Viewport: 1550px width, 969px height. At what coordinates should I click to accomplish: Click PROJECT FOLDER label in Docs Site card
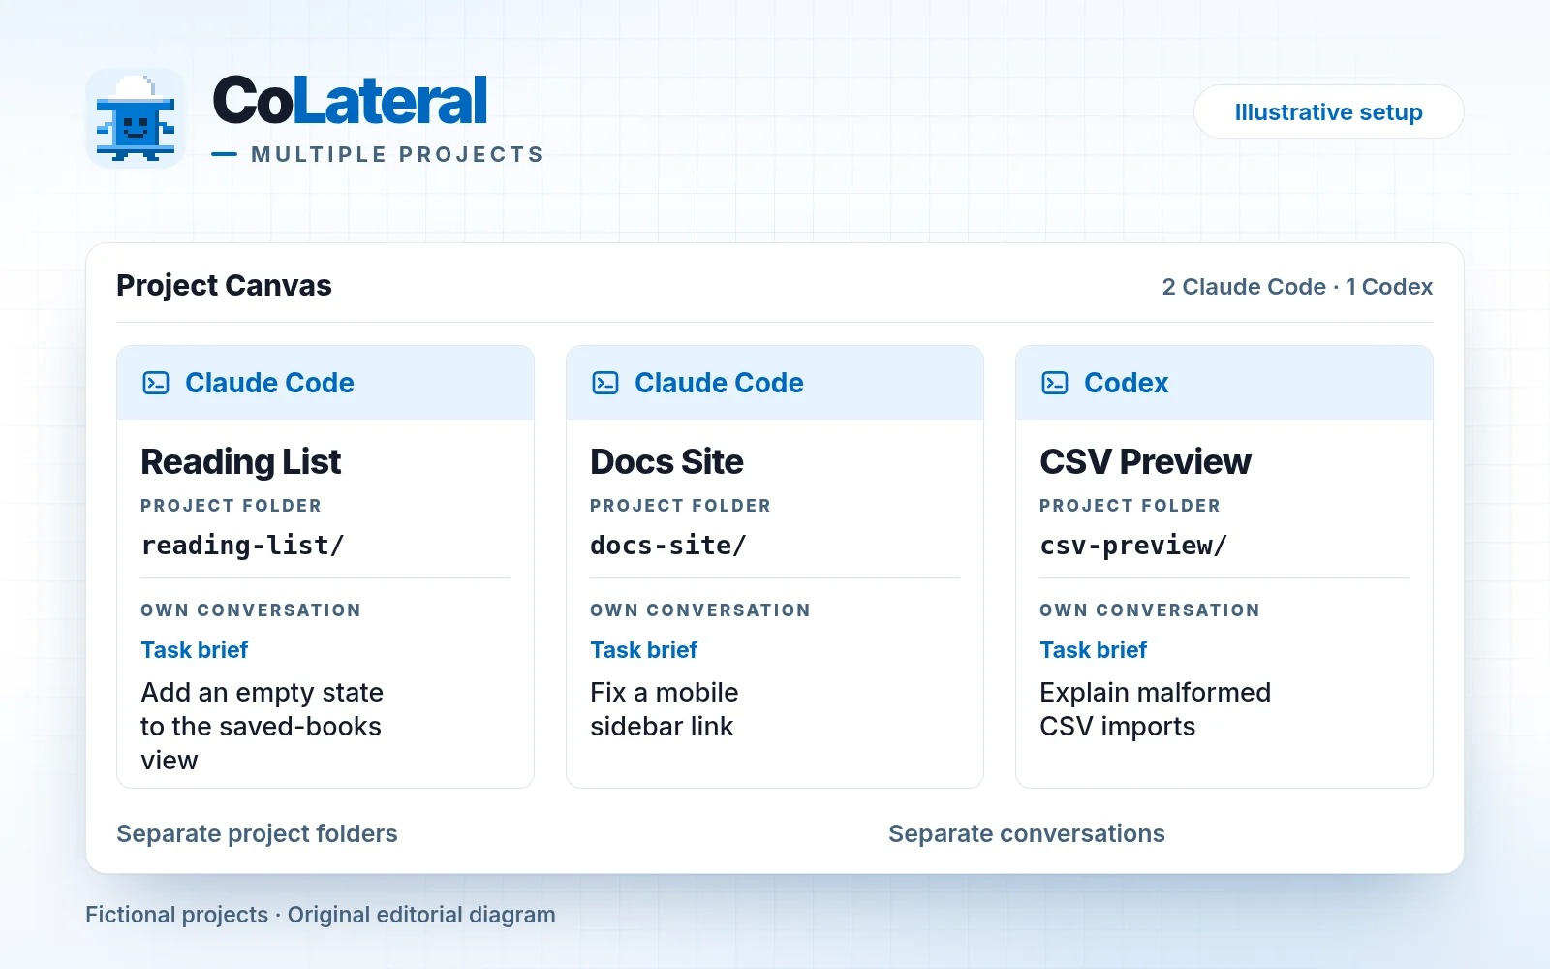(681, 506)
